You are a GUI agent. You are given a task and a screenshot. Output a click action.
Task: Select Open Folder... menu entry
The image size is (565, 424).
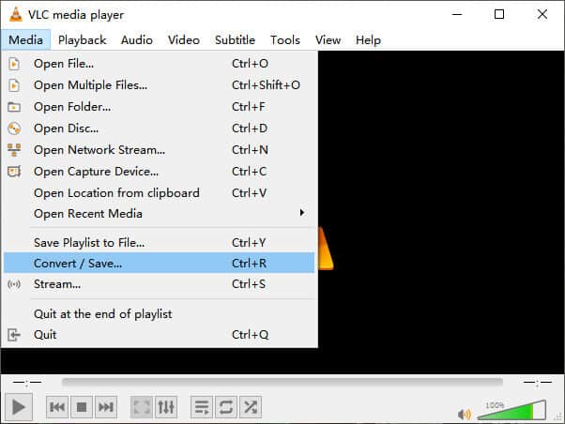(160, 107)
